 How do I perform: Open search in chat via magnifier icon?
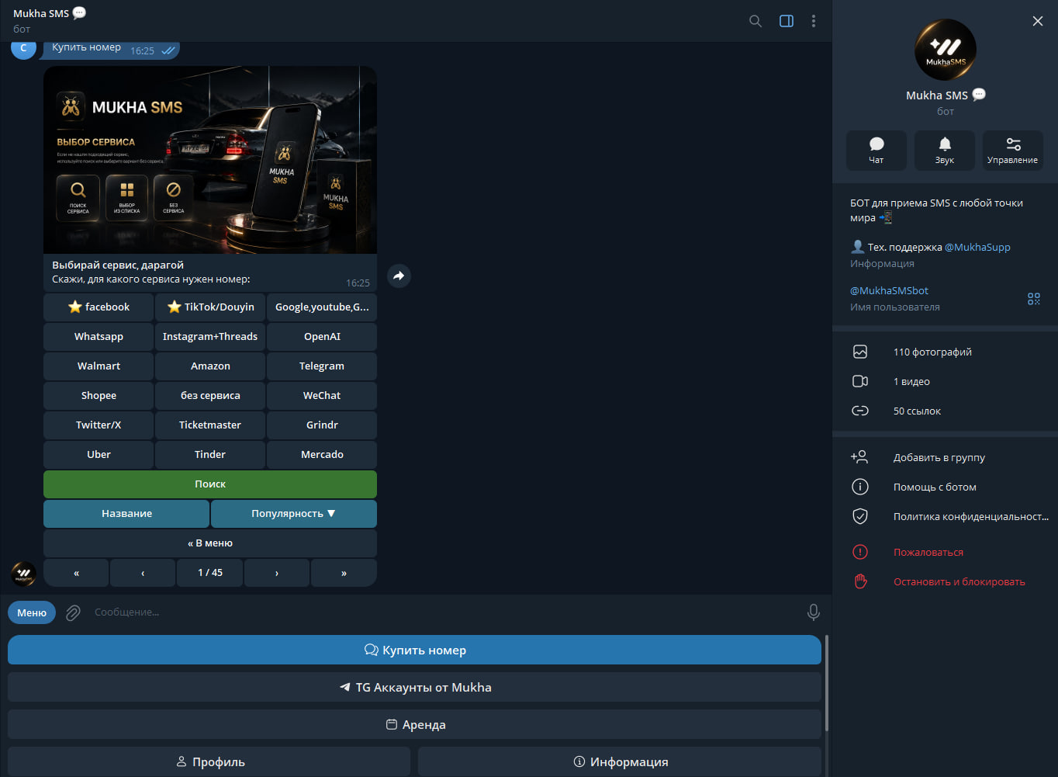[x=755, y=21]
